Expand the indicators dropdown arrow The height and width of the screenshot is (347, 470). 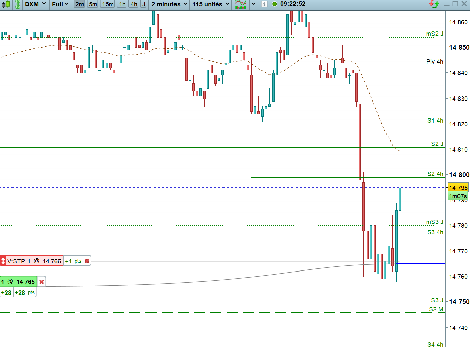click(253, 4)
